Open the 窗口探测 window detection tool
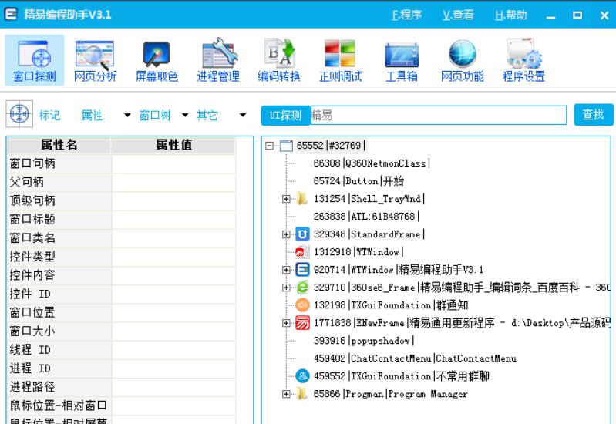Screen dimensions: 616x424 tap(34, 60)
